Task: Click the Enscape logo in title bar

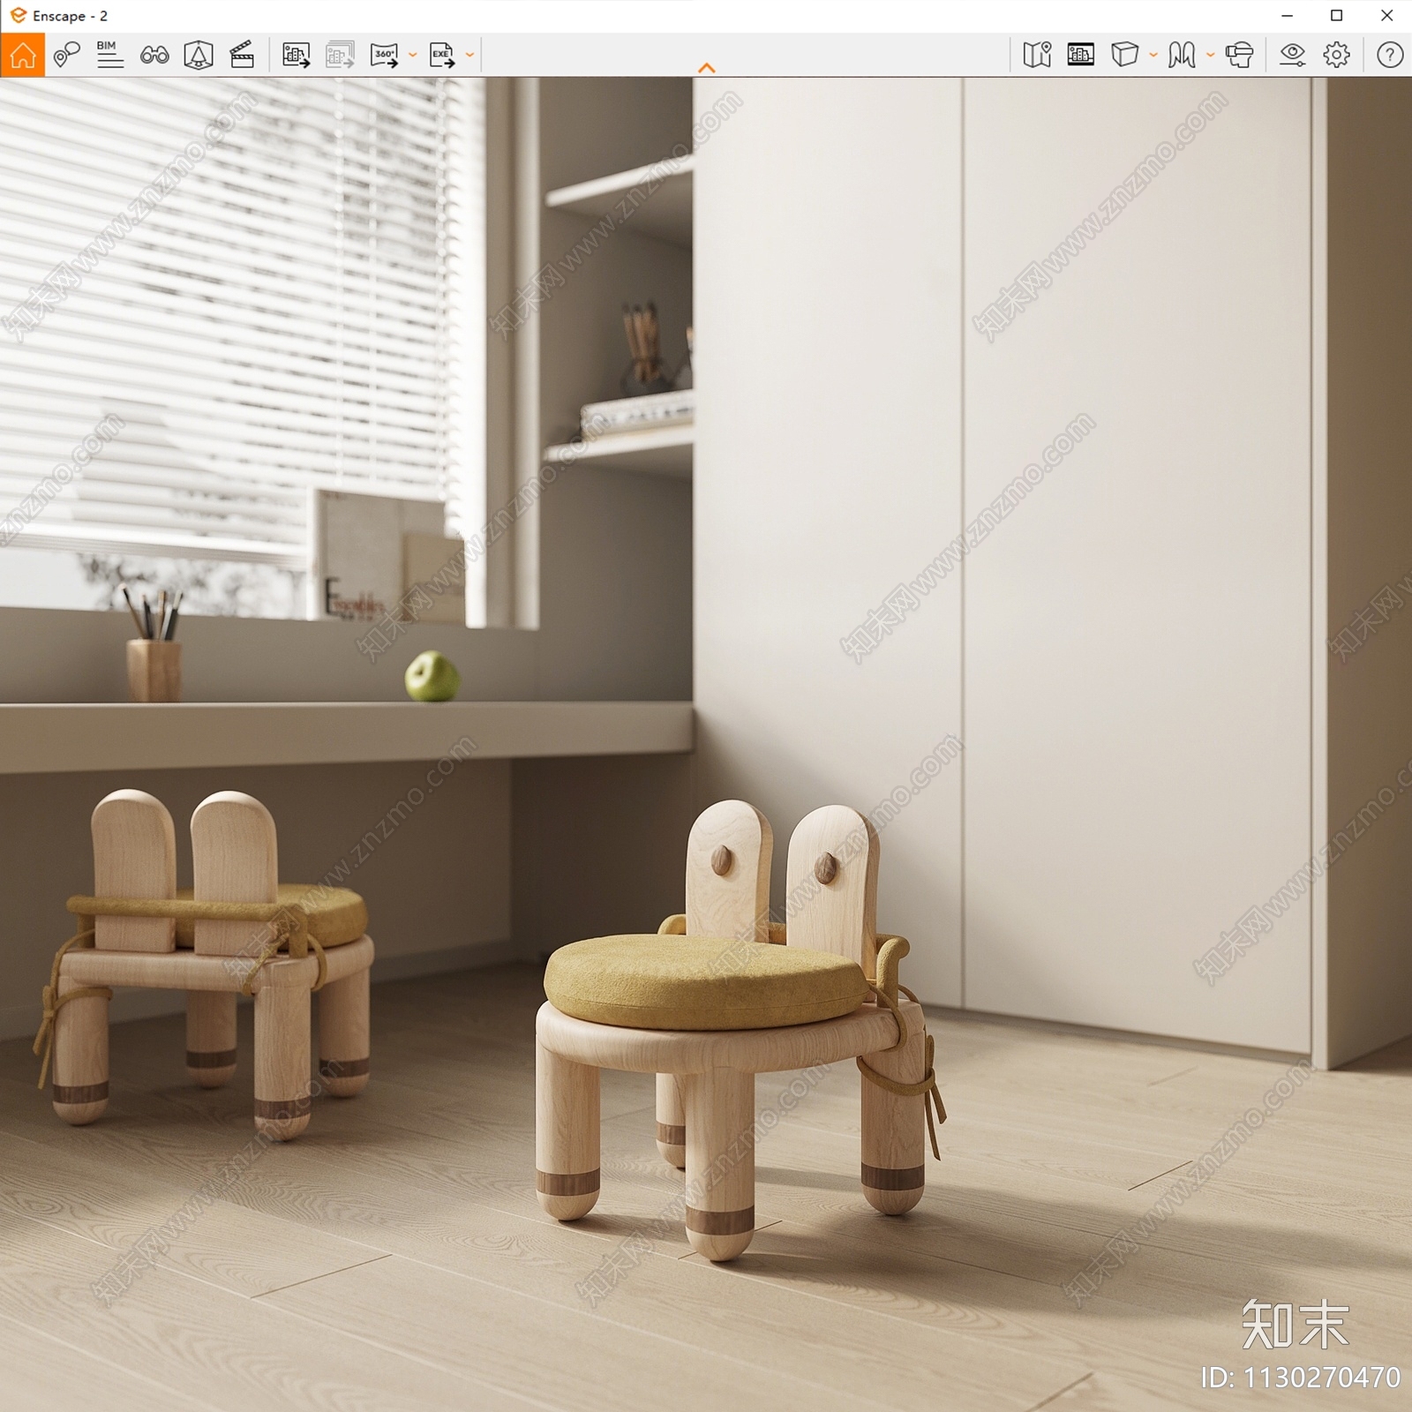Action: coord(18,15)
